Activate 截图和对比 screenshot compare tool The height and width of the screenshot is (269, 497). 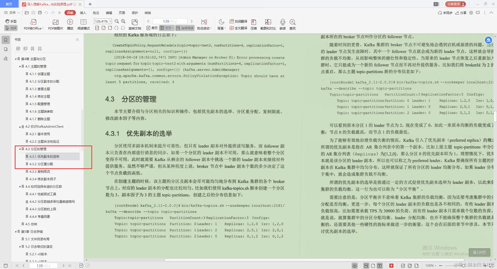coord(268,24)
